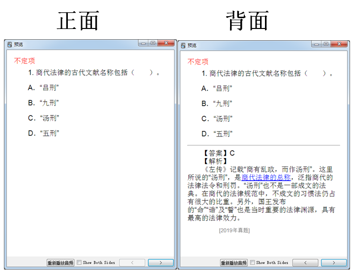This screenshot has height=273, width=351.
Task: Close the right preview window
Action: (x=339, y=44)
